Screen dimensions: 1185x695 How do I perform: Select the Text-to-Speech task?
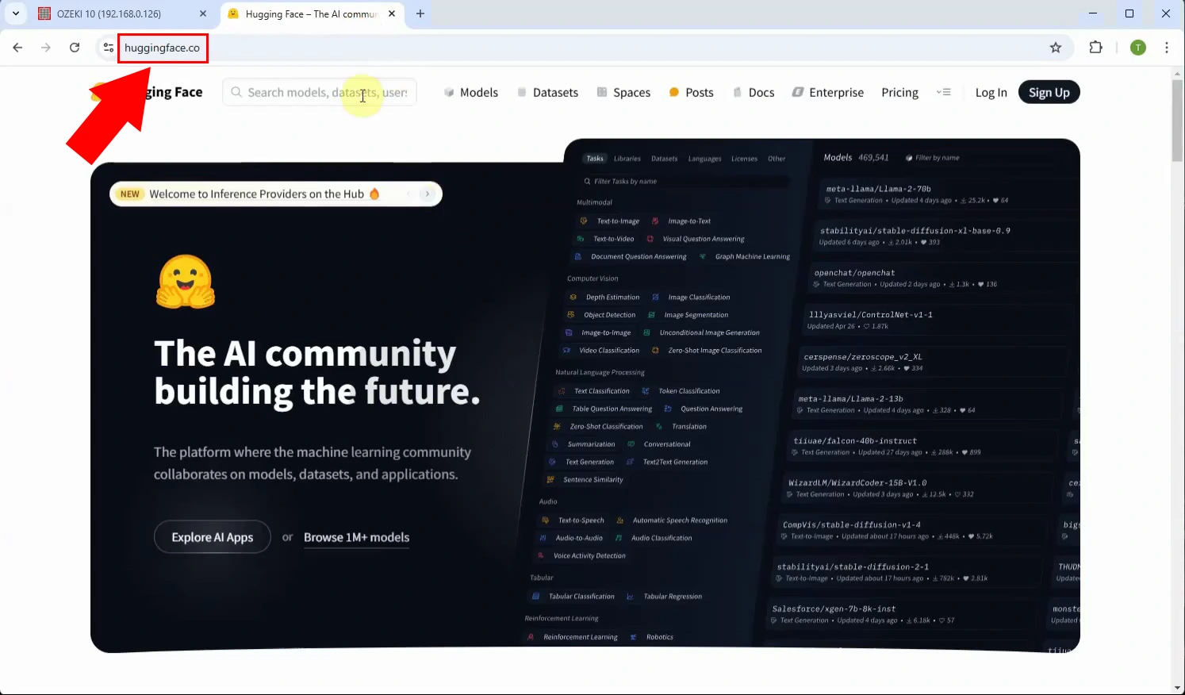[573, 520]
